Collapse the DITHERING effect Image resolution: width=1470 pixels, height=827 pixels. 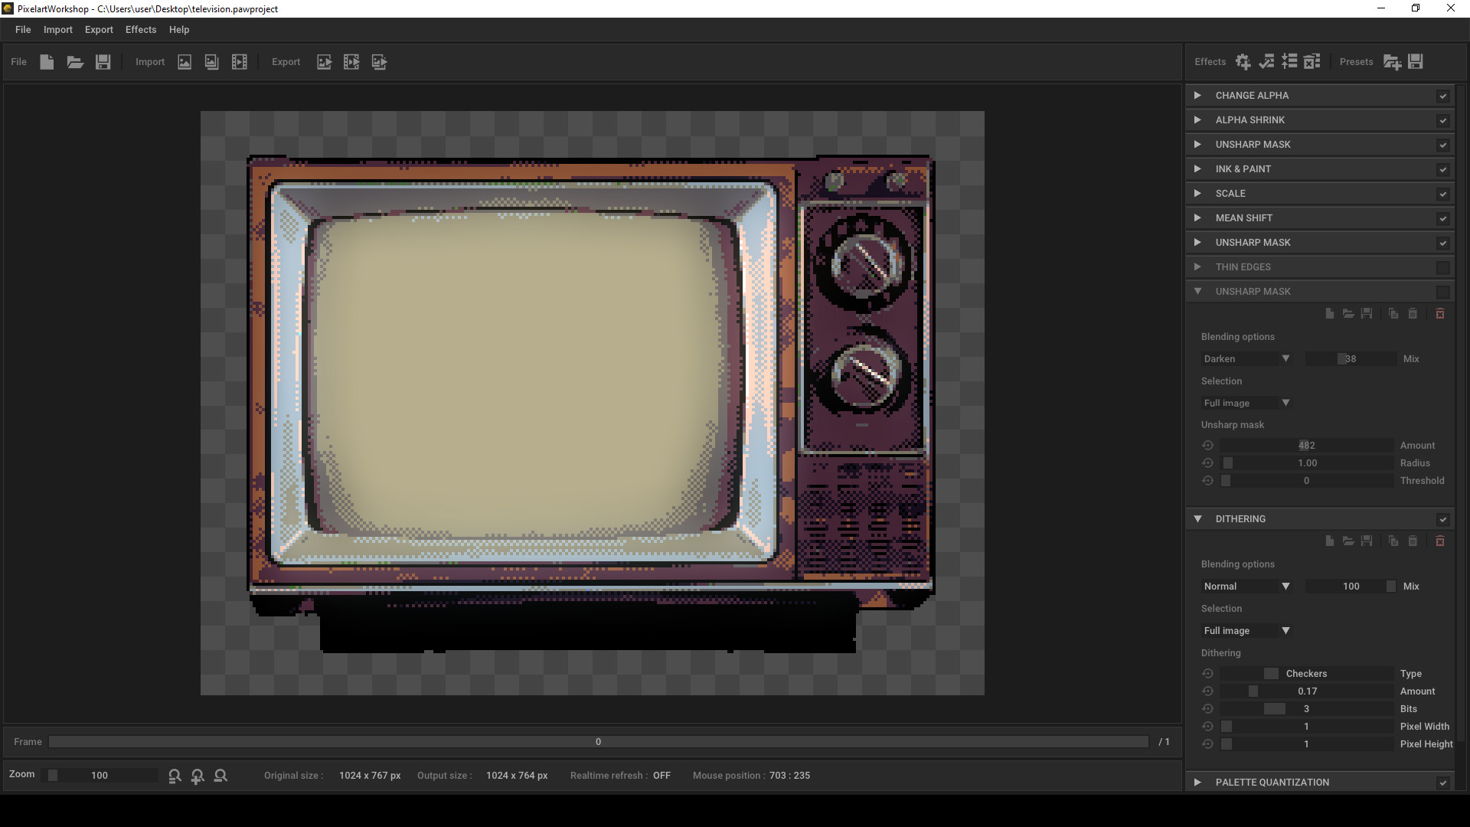1197,519
